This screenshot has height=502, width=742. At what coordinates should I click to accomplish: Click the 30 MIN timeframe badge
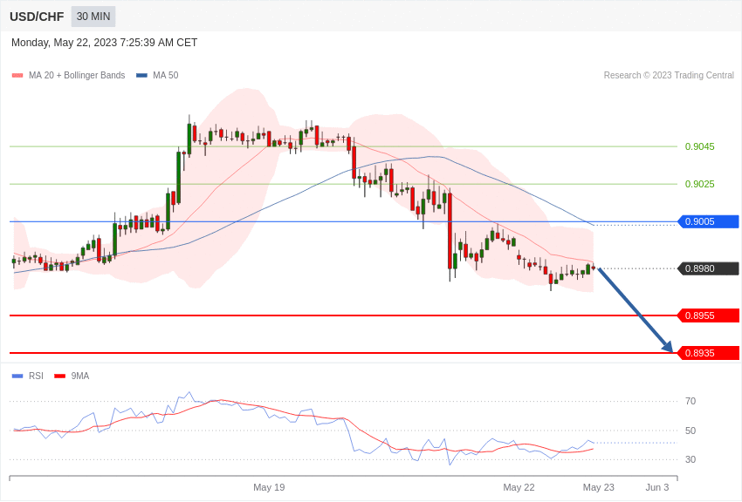coord(93,17)
